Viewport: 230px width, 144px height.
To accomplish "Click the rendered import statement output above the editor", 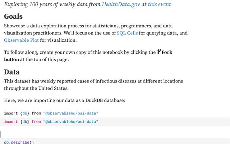I will coord(51,113).
